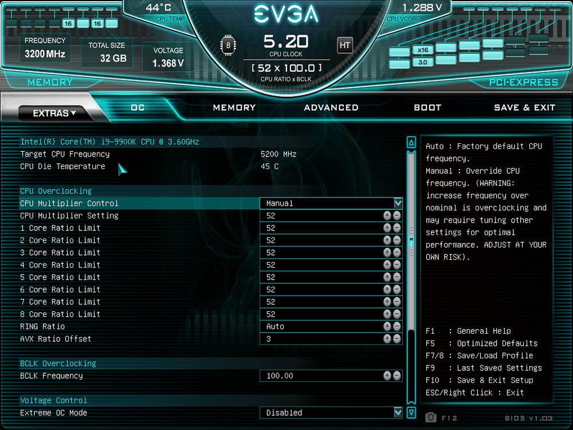This screenshot has height=430, width=573.
Task: Open the CPU Multiplier Control dropdown
Action: [x=398, y=203]
